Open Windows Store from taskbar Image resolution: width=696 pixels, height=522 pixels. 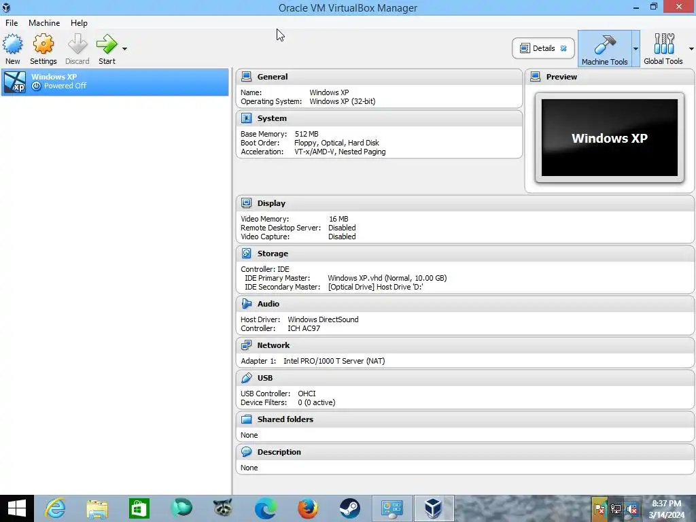pos(139,508)
